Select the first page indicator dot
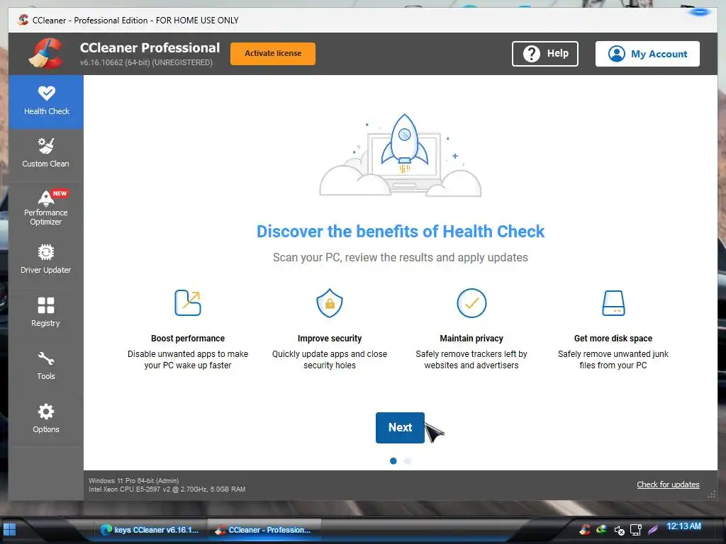726x544 pixels. point(393,460)
